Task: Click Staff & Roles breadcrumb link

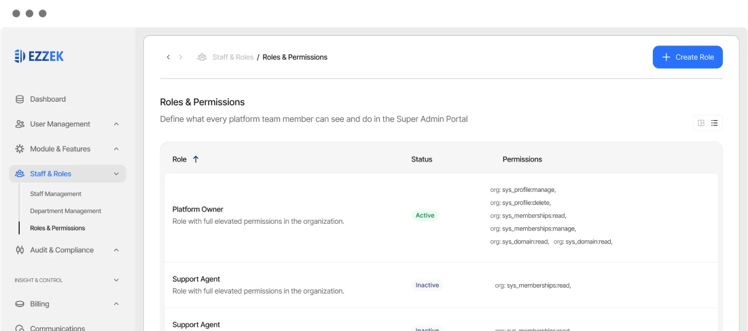Action: pos(233,57)
